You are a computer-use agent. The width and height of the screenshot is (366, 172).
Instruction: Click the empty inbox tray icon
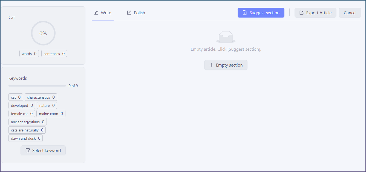click(x=226, y=37)
